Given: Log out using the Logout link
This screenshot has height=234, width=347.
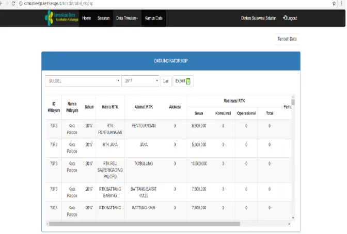Looking at the screenshot, I should point(290,18).
